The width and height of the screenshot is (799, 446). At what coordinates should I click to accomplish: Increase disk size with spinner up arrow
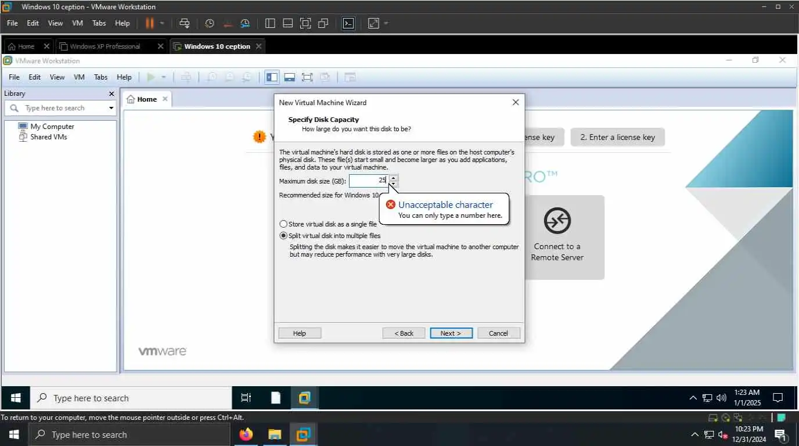[x=393, y=178]
